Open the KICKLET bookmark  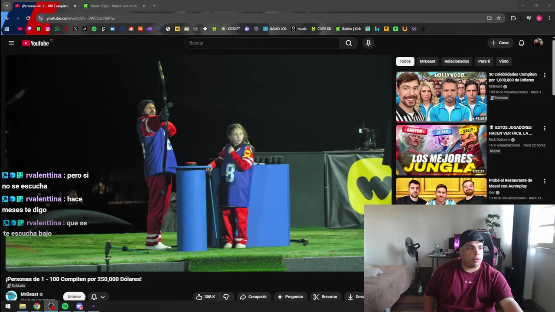pos(231,29)
